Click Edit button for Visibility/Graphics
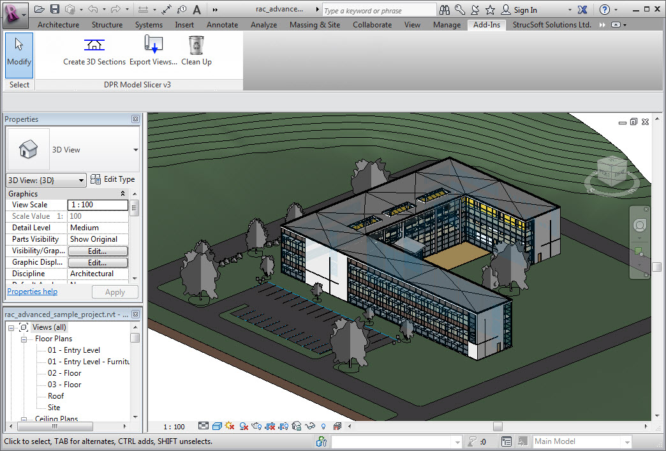 (98, 251)
